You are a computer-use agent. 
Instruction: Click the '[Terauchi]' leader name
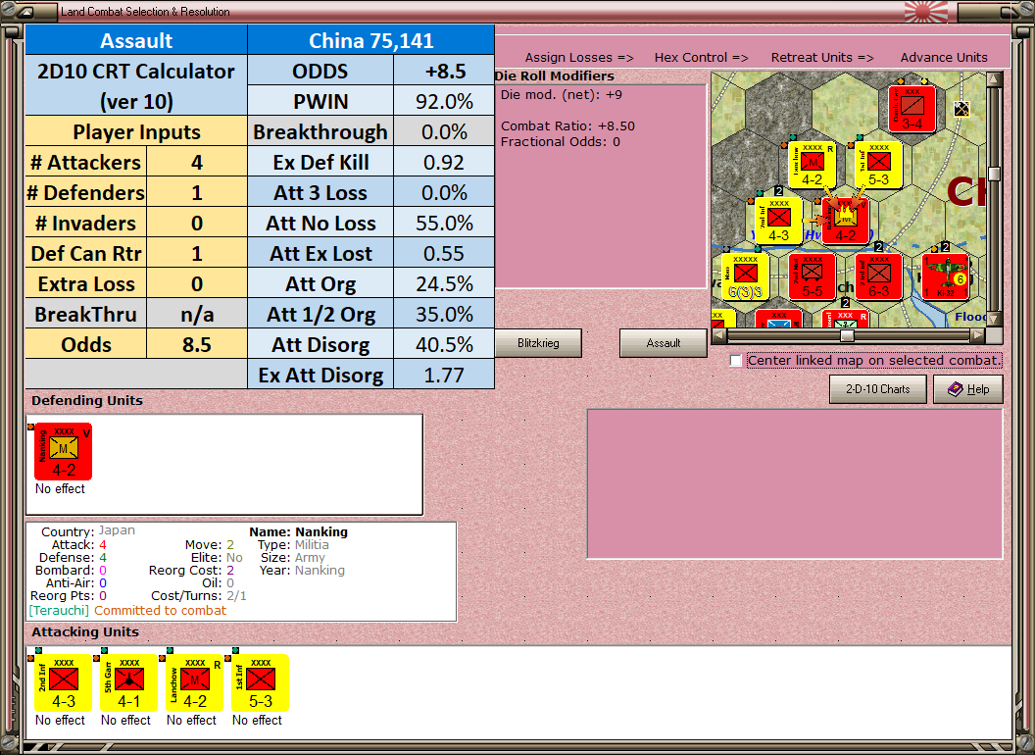[x=59, y=610]
